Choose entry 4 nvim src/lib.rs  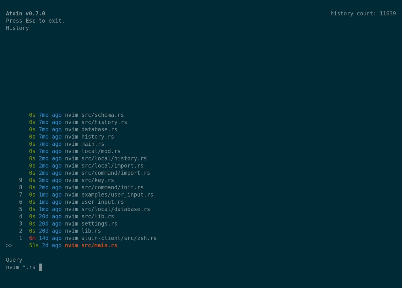[67, 216]
